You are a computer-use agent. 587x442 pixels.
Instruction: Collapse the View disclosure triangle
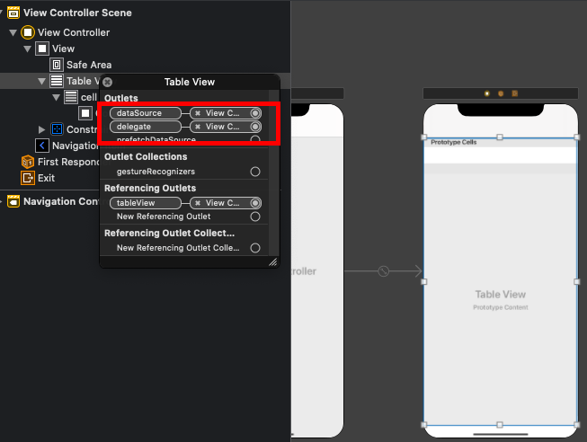tap(27, 49)
